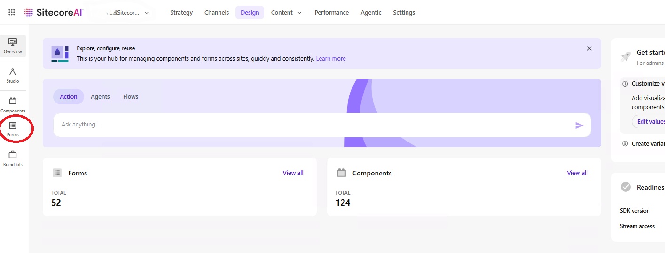
Task: Open Studio from the sidebar
Action: tap(13, 75)
